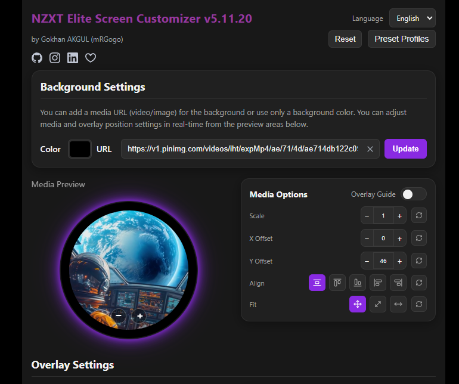459x384 pixels.
Task: Select the move/cover fit icon
Action: click(x=358, y=304)
